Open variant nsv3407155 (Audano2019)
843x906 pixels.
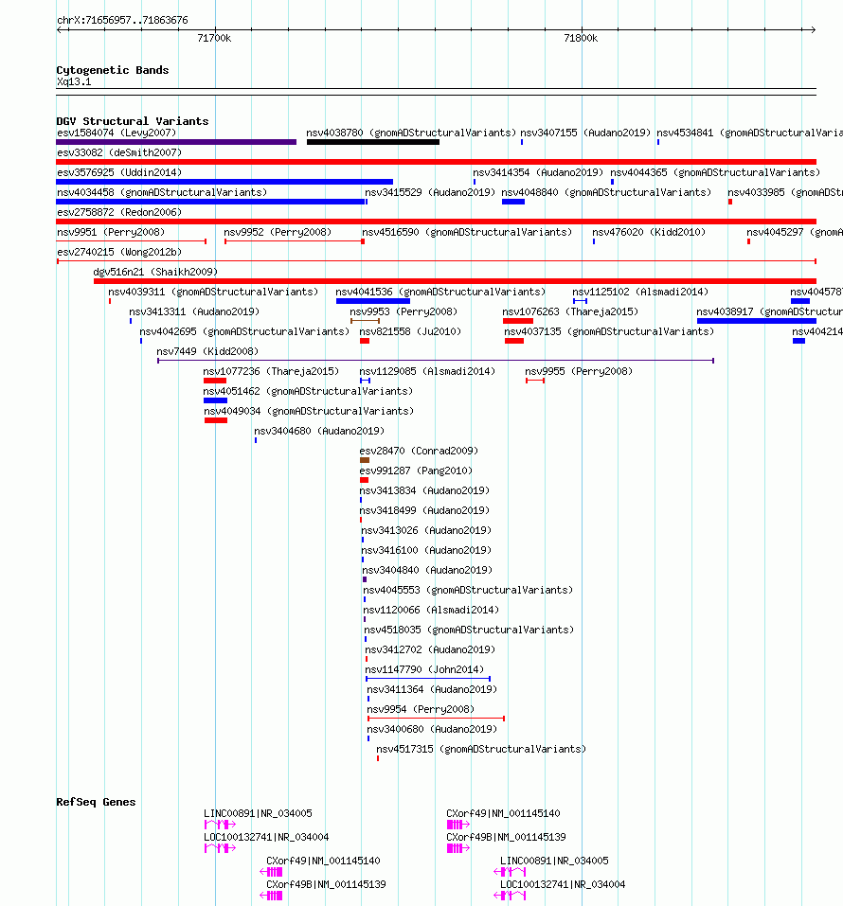585,133
